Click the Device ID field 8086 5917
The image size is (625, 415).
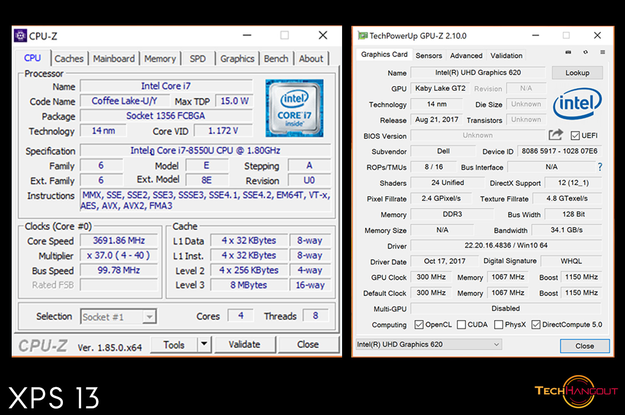click(x=560, y=151)
